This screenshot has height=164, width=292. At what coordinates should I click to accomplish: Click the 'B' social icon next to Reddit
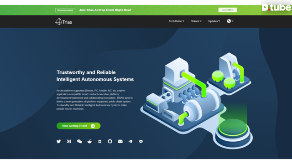pyautogui.click(x=100, y=142)
